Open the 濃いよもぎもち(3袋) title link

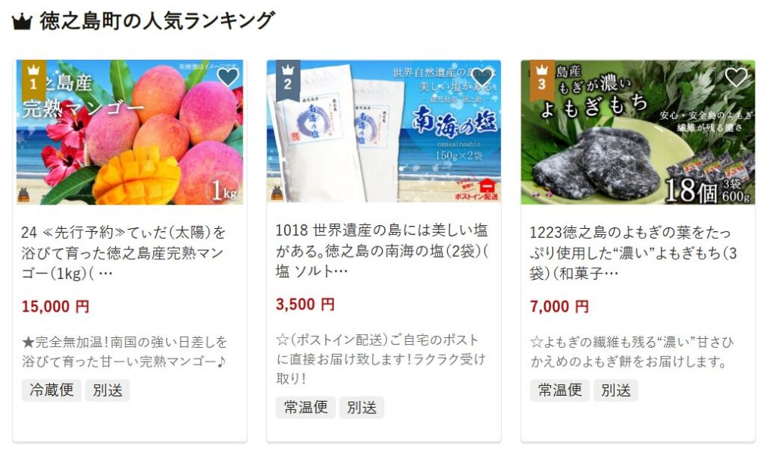pyautogui.click(x=634, y=252)
